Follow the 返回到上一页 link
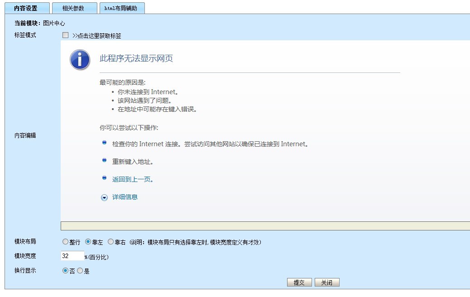 (x=133, y=179)
